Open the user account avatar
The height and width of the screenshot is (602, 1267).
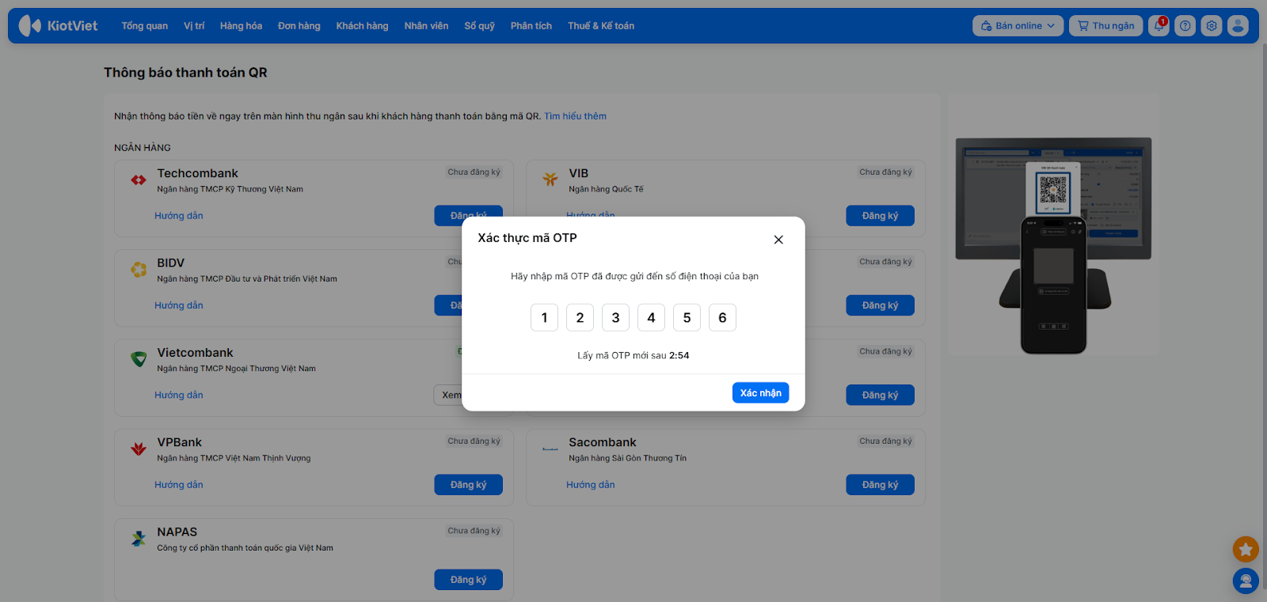tap(1238, 26)
